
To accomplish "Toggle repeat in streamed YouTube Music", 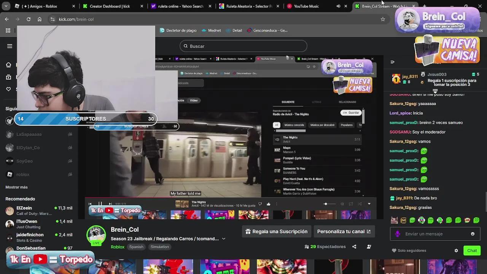I will (x=351, y=204).
